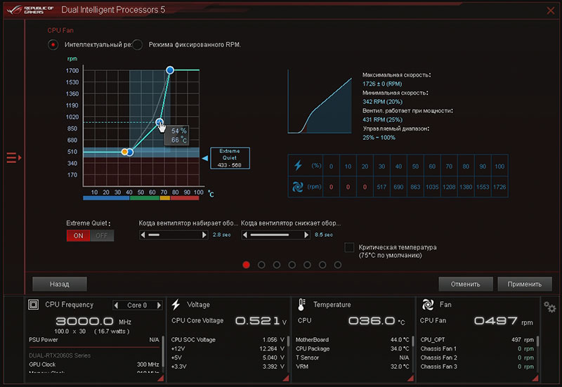Viewport: 562px width, 387px height.
Task: Click the 342 RPM (20%) minimum speed value
Action: [x=382, y=102]
